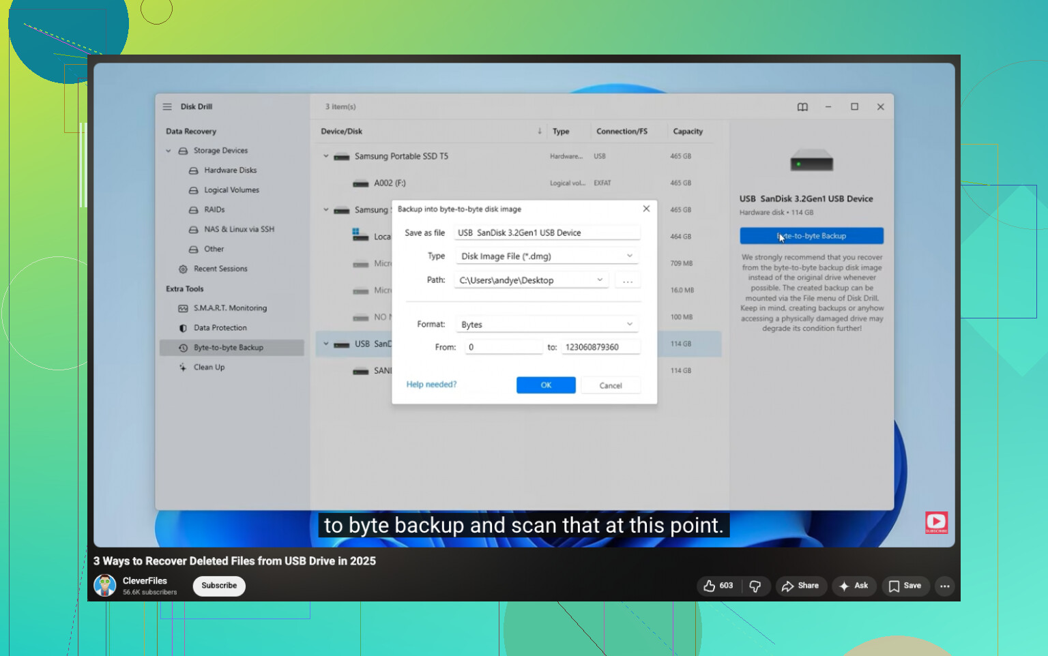Select Other storage category
Image resolution: width=1048 pixels, height=656 pixels.
tap(214, 250)
